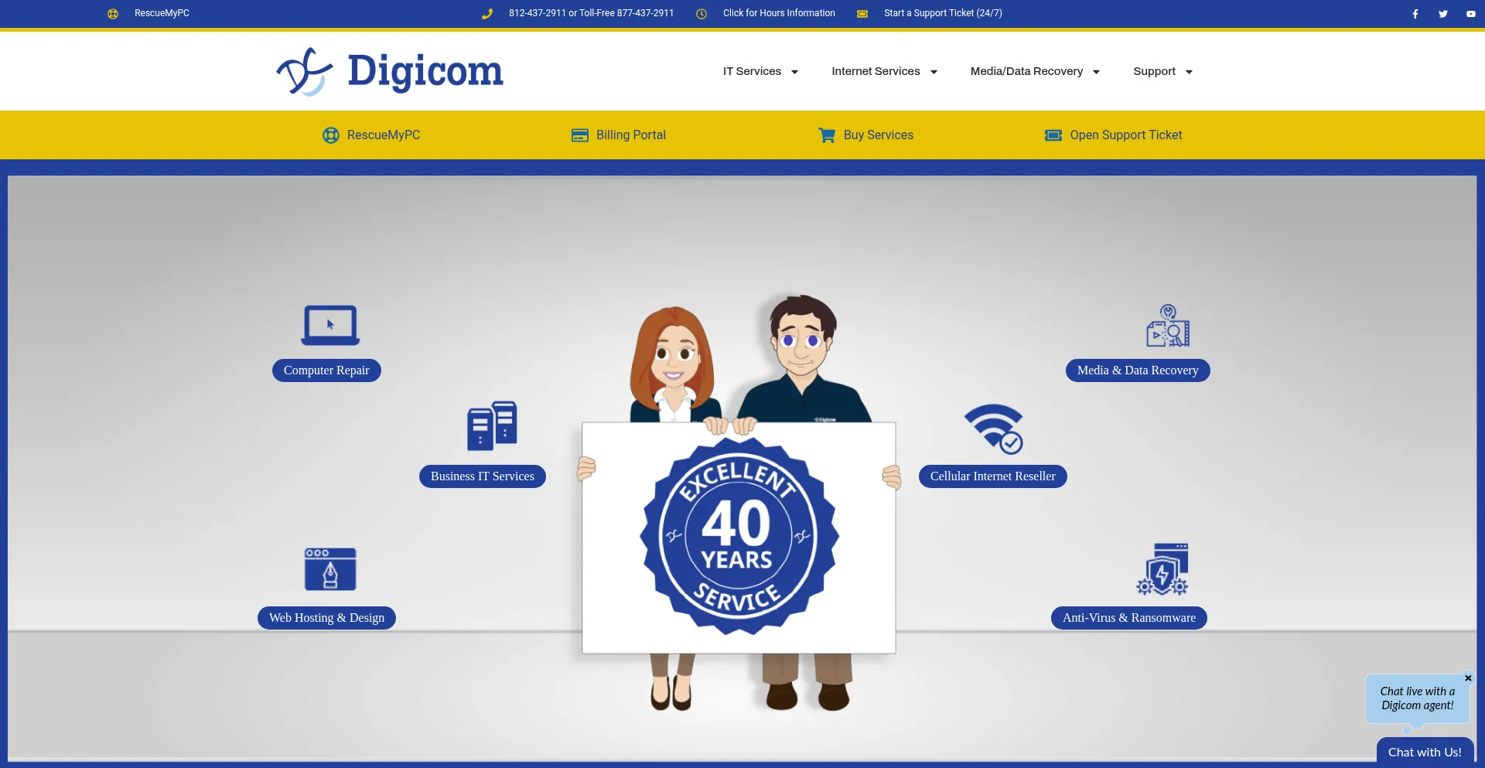
Task: Click the Billing Portal credit card icon
Action: (x=580, y=135)
